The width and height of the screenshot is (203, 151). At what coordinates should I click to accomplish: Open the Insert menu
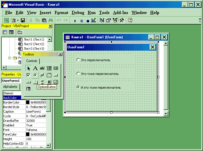pyautogui.click(x=45, y=13)
